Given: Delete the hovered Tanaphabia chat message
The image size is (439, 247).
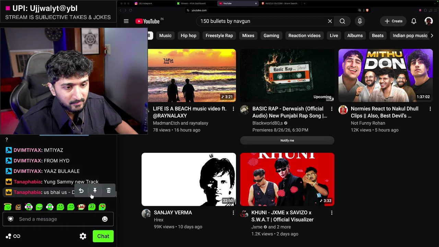Looking at the screenshot, I should pos(109,191).
